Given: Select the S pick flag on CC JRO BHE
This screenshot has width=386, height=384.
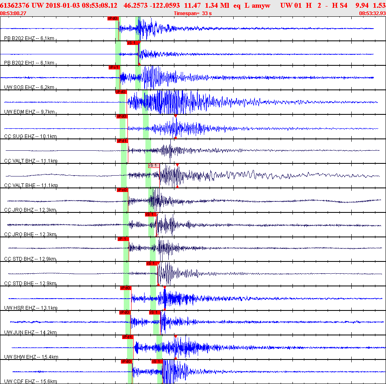Looking at the screenshot, I should [150, 214].
